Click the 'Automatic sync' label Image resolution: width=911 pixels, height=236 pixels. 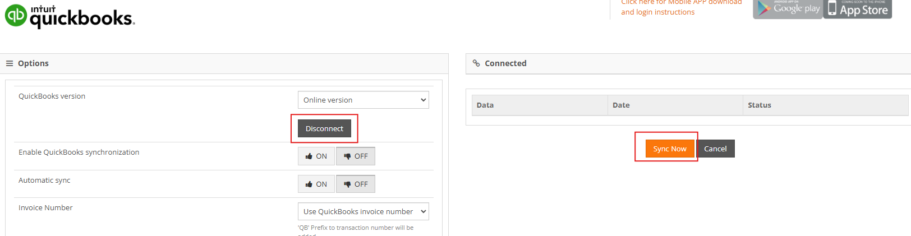(x=44, y=180)
